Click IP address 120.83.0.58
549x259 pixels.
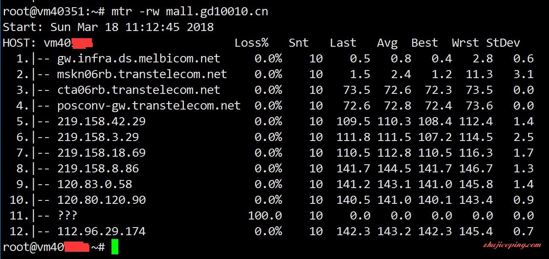pos(94,184)
